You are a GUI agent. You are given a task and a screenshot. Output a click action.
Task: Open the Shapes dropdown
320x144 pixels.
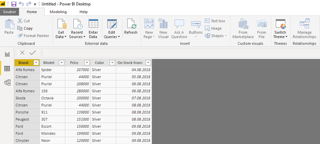pos(216,36)
